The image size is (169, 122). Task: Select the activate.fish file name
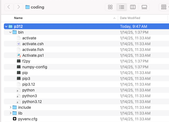point(33,50)
